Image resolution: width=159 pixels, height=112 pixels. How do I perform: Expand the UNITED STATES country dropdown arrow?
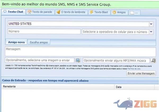coord(151,24)
